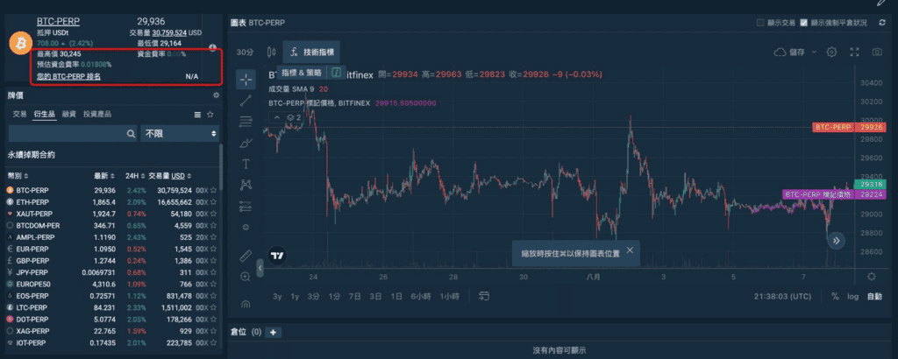Image resolution: width=898 pixels, height=359 pixels.
Task: Click the funding info clock icon
Action: click(212, 47)
